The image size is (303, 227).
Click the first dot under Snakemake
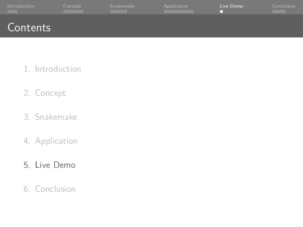(112, 12)
